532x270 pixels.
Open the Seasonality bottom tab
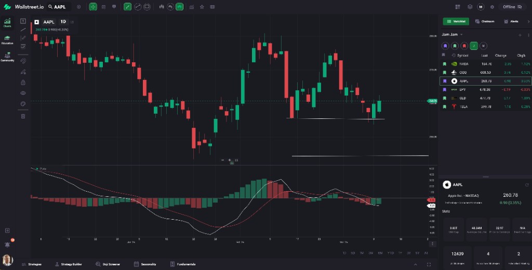click(x=145, y=264)
